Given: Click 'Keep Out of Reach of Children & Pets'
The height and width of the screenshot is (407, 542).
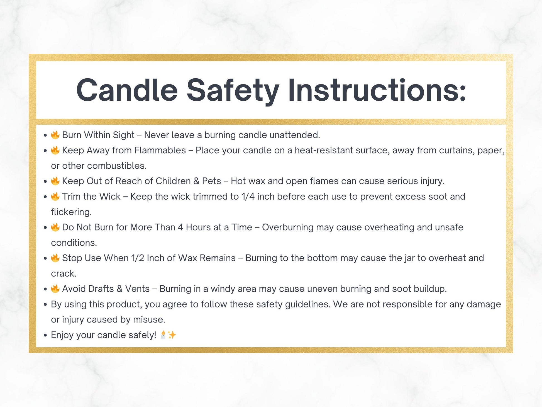Looking at the screenshot, I should coord(141,181).
